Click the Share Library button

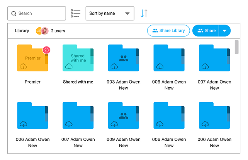pyautogui.click(x=168, y=31)
